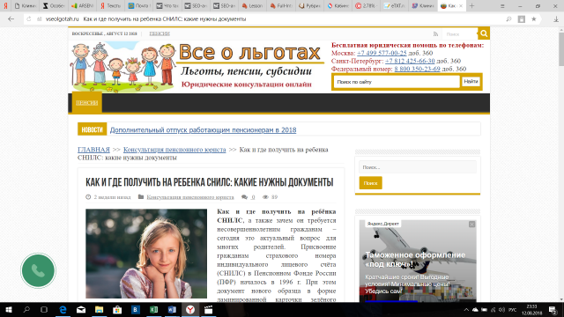Open the Excel taskbar icon
This screenshot has width=564, height=317.
(x=153, y=309)
